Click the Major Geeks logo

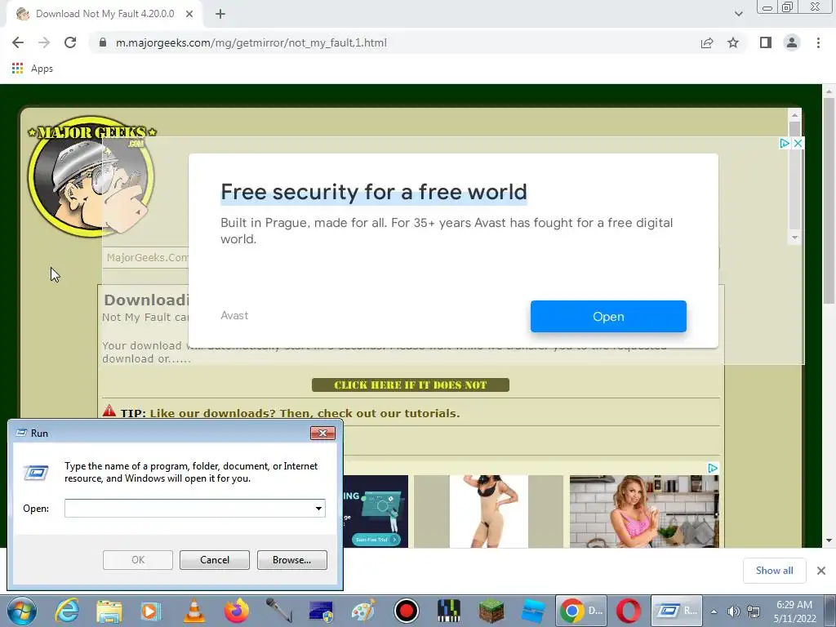coord(91,176)
